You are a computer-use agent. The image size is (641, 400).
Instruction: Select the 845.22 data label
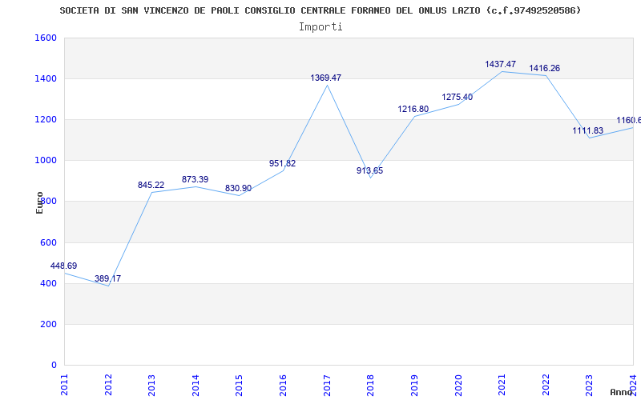tap(151, 185)
